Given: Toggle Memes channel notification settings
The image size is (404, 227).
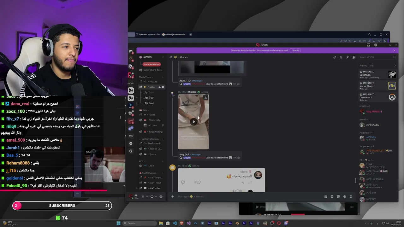Looking at the screenshot, I should 341,57.
